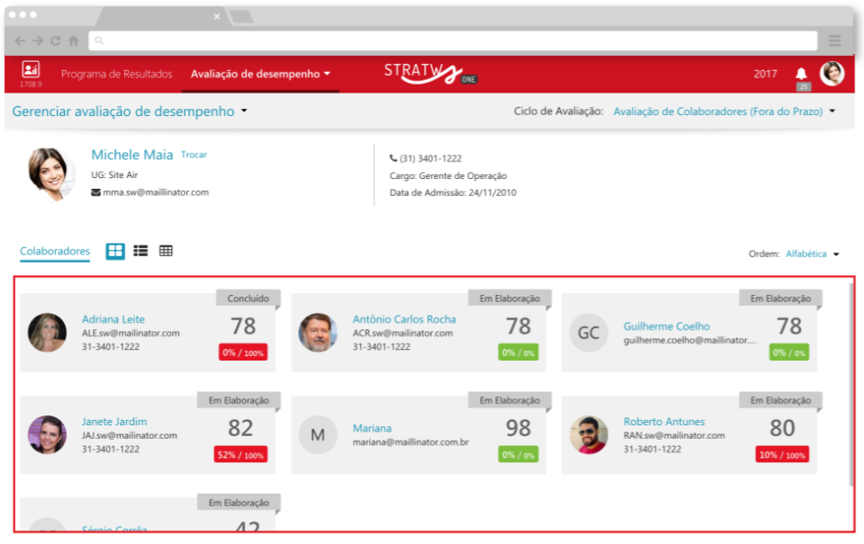Click phone number (31) 3401-1222
864x544 pixels.
(430, 158)
